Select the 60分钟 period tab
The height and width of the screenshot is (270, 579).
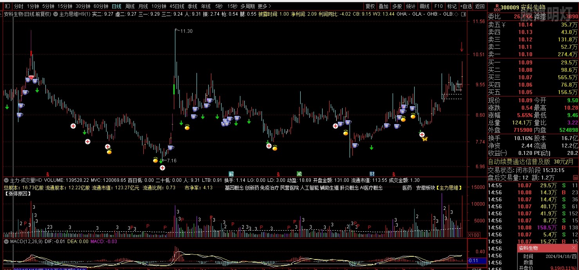point(101,7)
